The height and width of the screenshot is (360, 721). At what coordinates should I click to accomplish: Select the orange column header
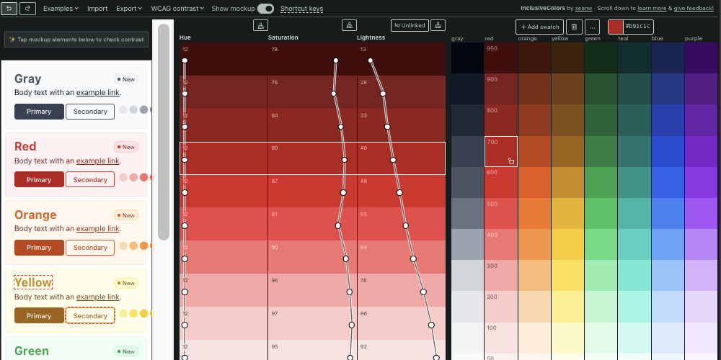(x=528, y=39)
